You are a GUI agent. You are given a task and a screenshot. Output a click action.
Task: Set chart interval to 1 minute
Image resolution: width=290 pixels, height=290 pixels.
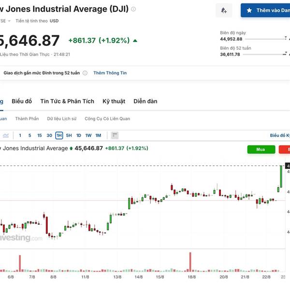point(20,135)
